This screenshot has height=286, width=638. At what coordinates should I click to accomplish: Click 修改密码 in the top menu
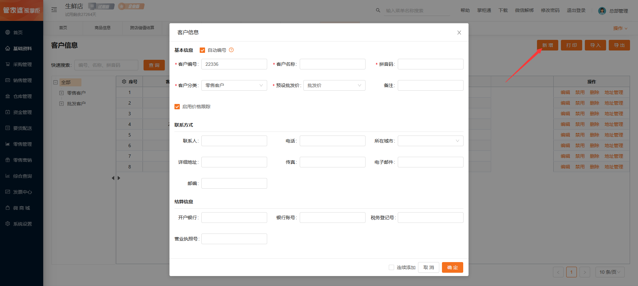pos(550,10)
